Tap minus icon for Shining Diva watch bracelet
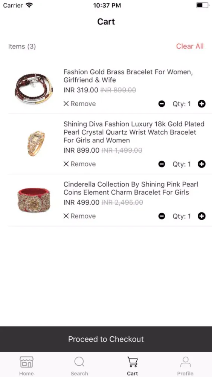This screenshot has height=377, width=212. click(x=162, y=164)
